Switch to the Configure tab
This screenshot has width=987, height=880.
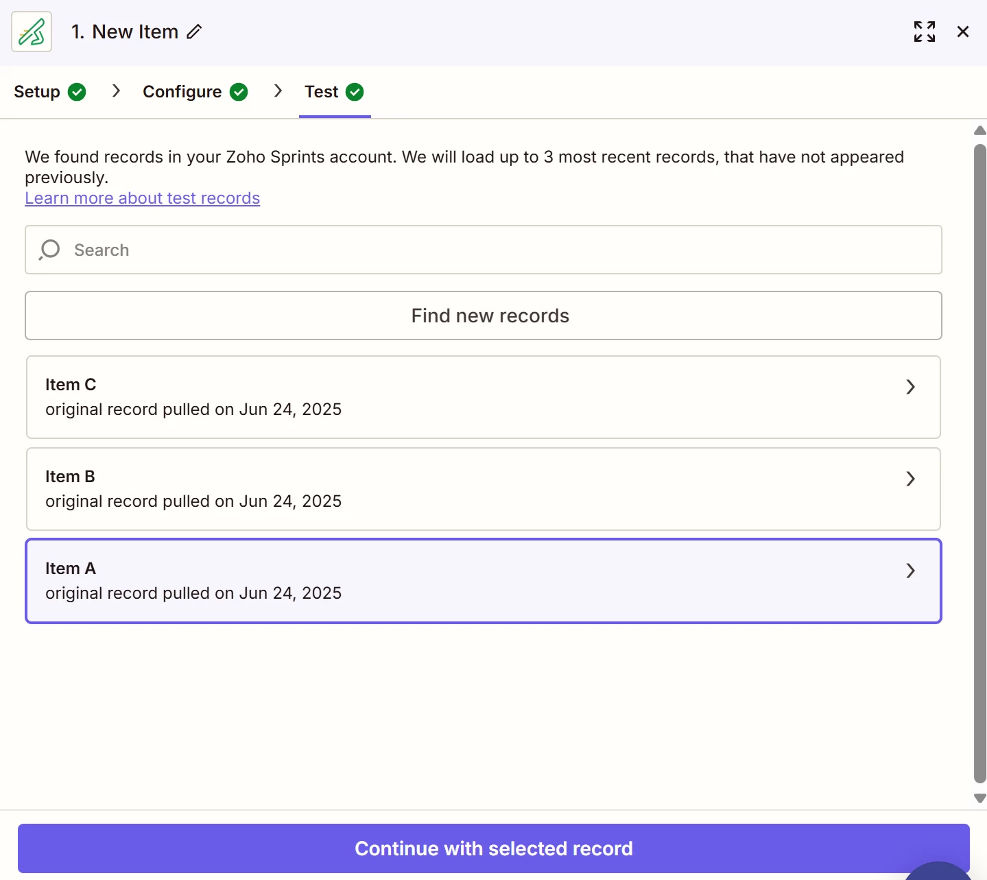tap(195, 92)
